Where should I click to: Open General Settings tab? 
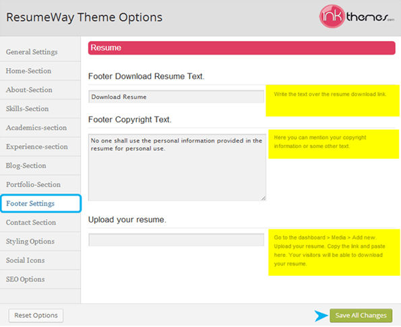tap(40, 52)
